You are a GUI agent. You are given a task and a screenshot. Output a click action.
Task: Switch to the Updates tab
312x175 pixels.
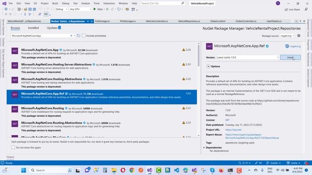(x=54, y=28)
